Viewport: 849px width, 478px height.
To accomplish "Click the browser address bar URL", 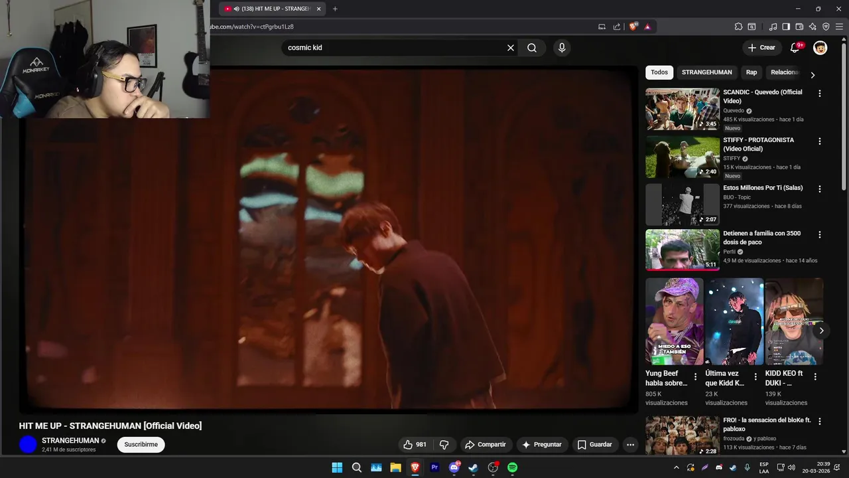I will tap(252, 27).
